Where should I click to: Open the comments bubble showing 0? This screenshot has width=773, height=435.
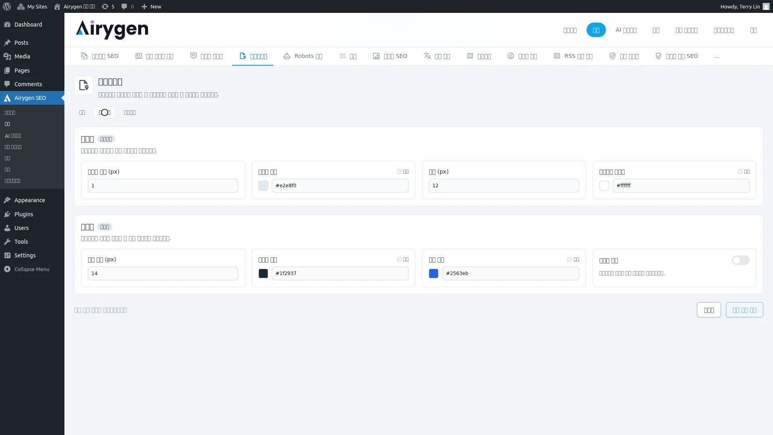[x=128, y=6]
